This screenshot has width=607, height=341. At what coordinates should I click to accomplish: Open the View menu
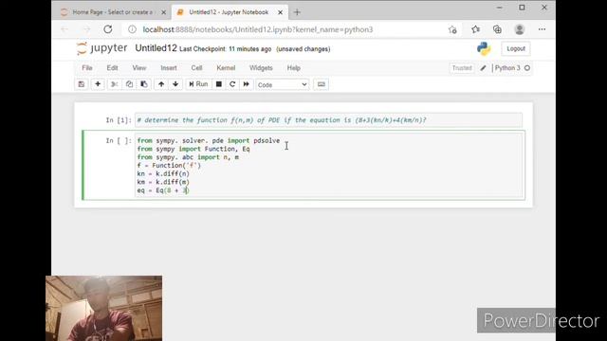139,68
